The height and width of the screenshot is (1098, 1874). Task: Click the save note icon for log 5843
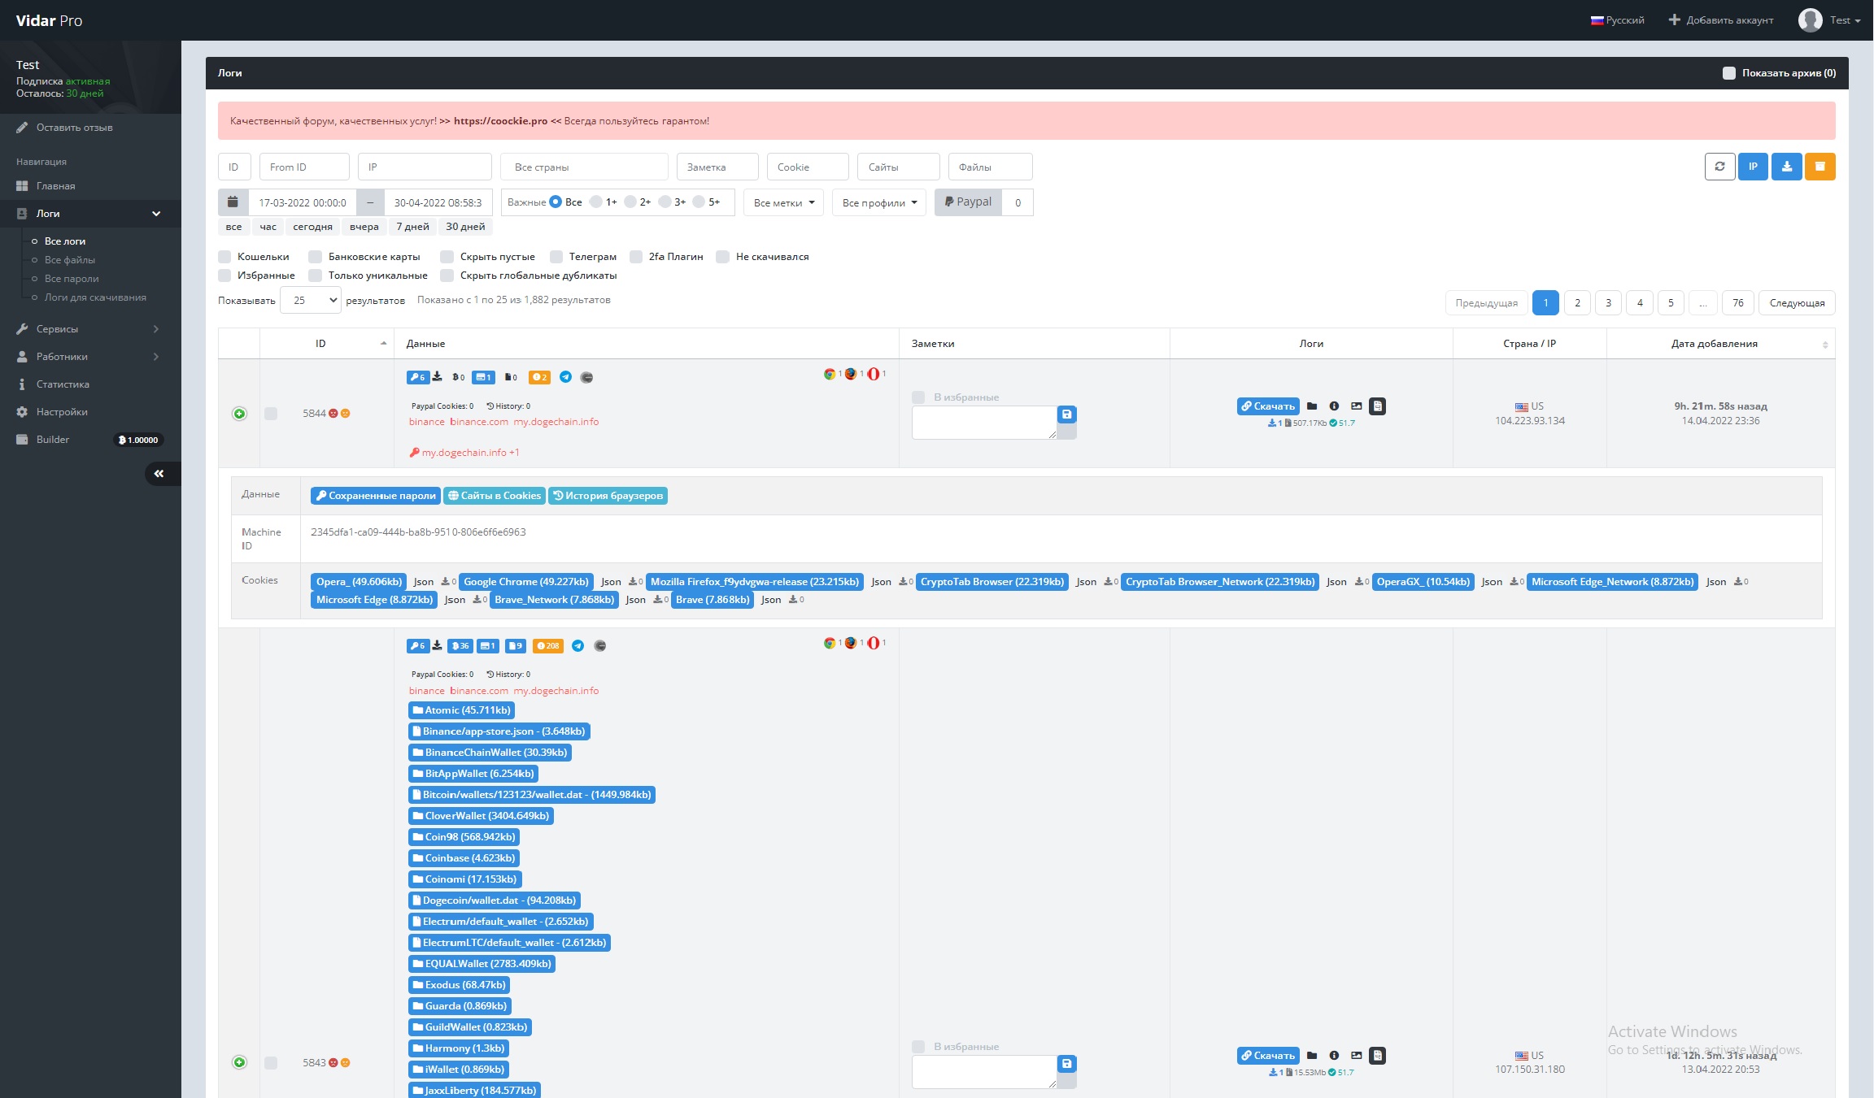coord(1067,1064)
